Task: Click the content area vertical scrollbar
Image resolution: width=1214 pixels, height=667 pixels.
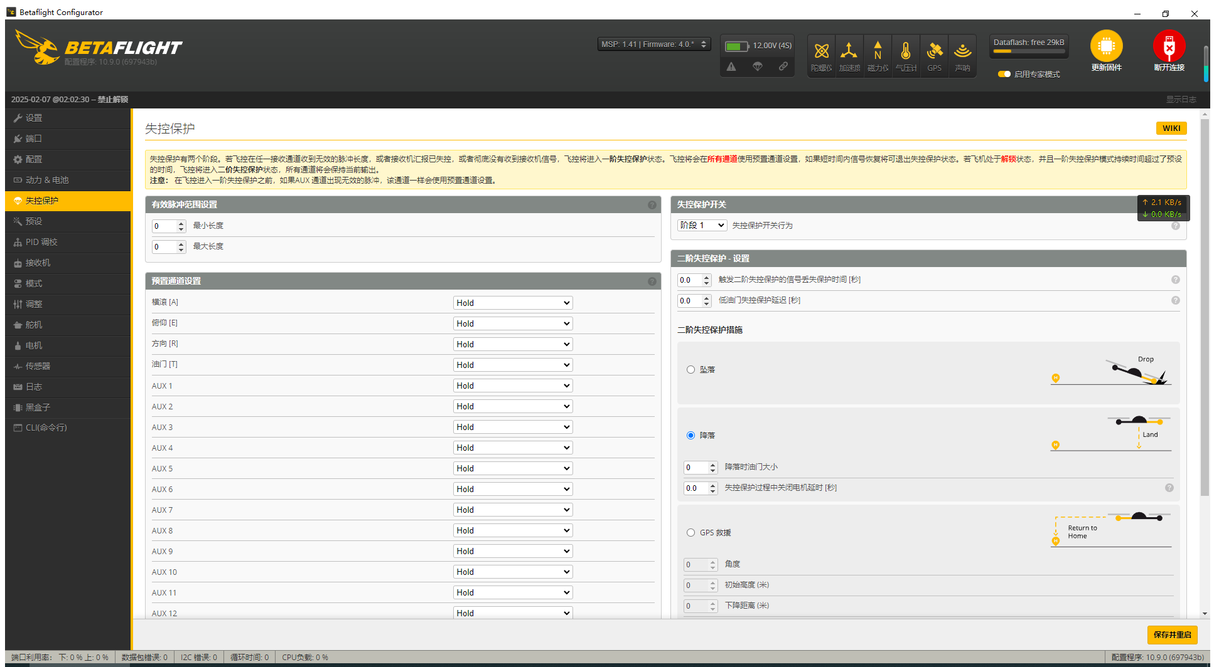Action: pos(1205,307)
